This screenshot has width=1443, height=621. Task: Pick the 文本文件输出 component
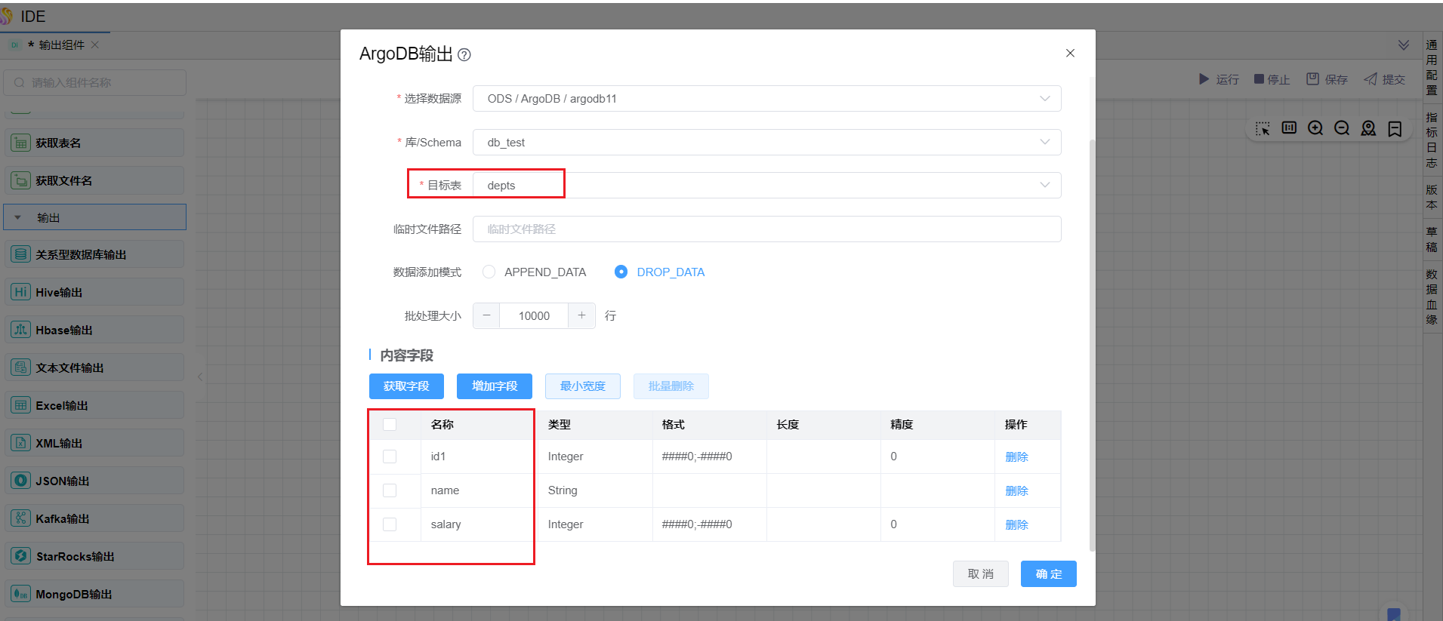94,367
